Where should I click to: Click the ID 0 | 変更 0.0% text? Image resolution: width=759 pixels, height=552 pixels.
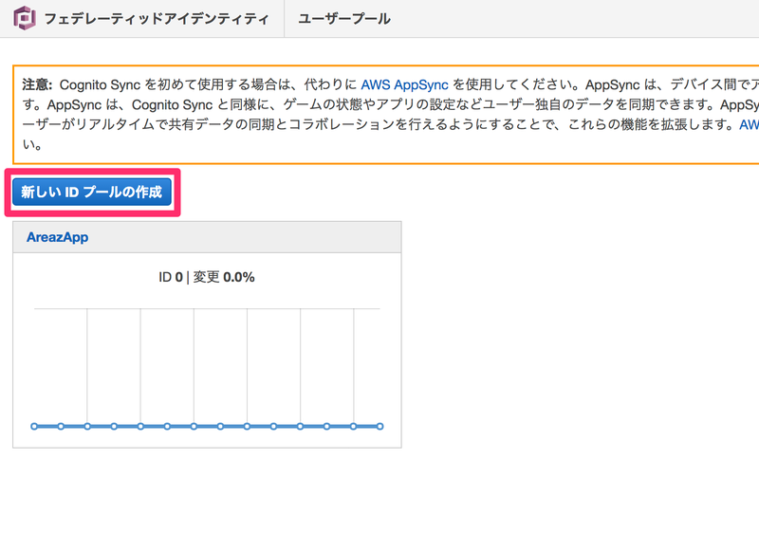(207, 277)
